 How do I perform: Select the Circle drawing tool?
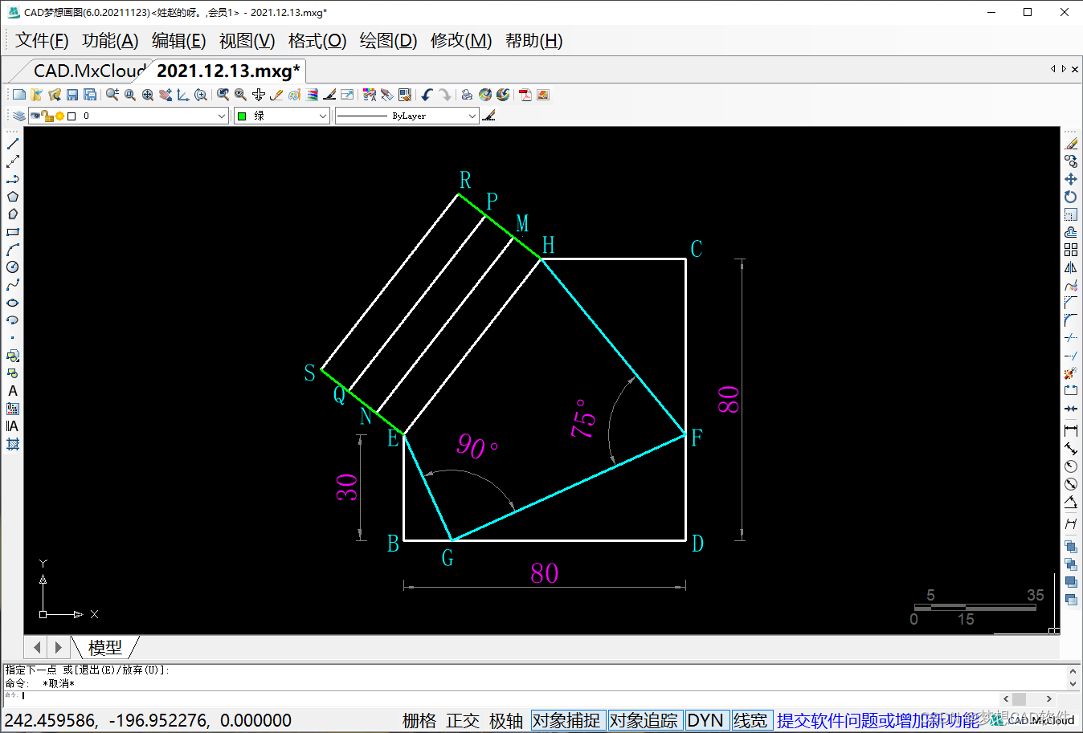point(13,267)
